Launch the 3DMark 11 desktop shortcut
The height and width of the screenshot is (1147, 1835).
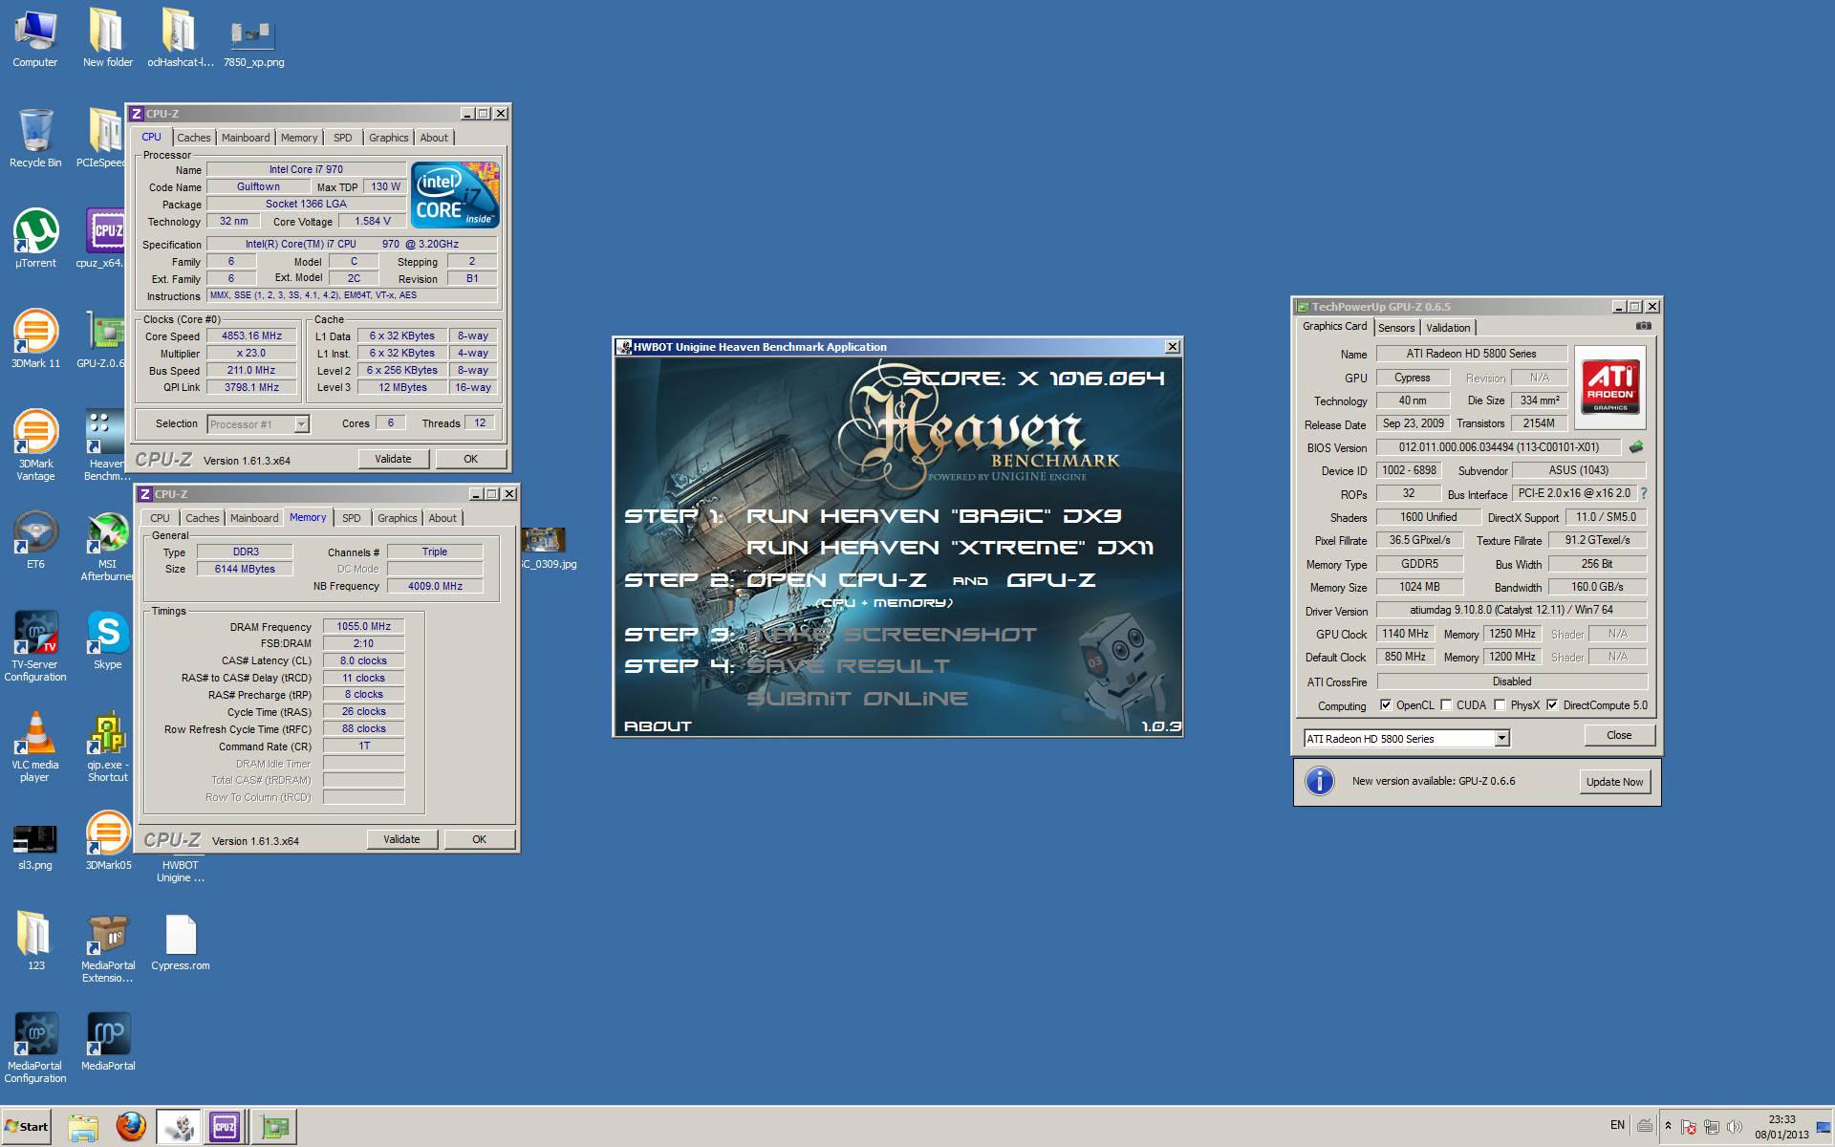(34, 339)
